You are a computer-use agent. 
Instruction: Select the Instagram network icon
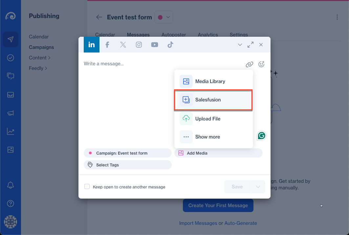(139, 45)
